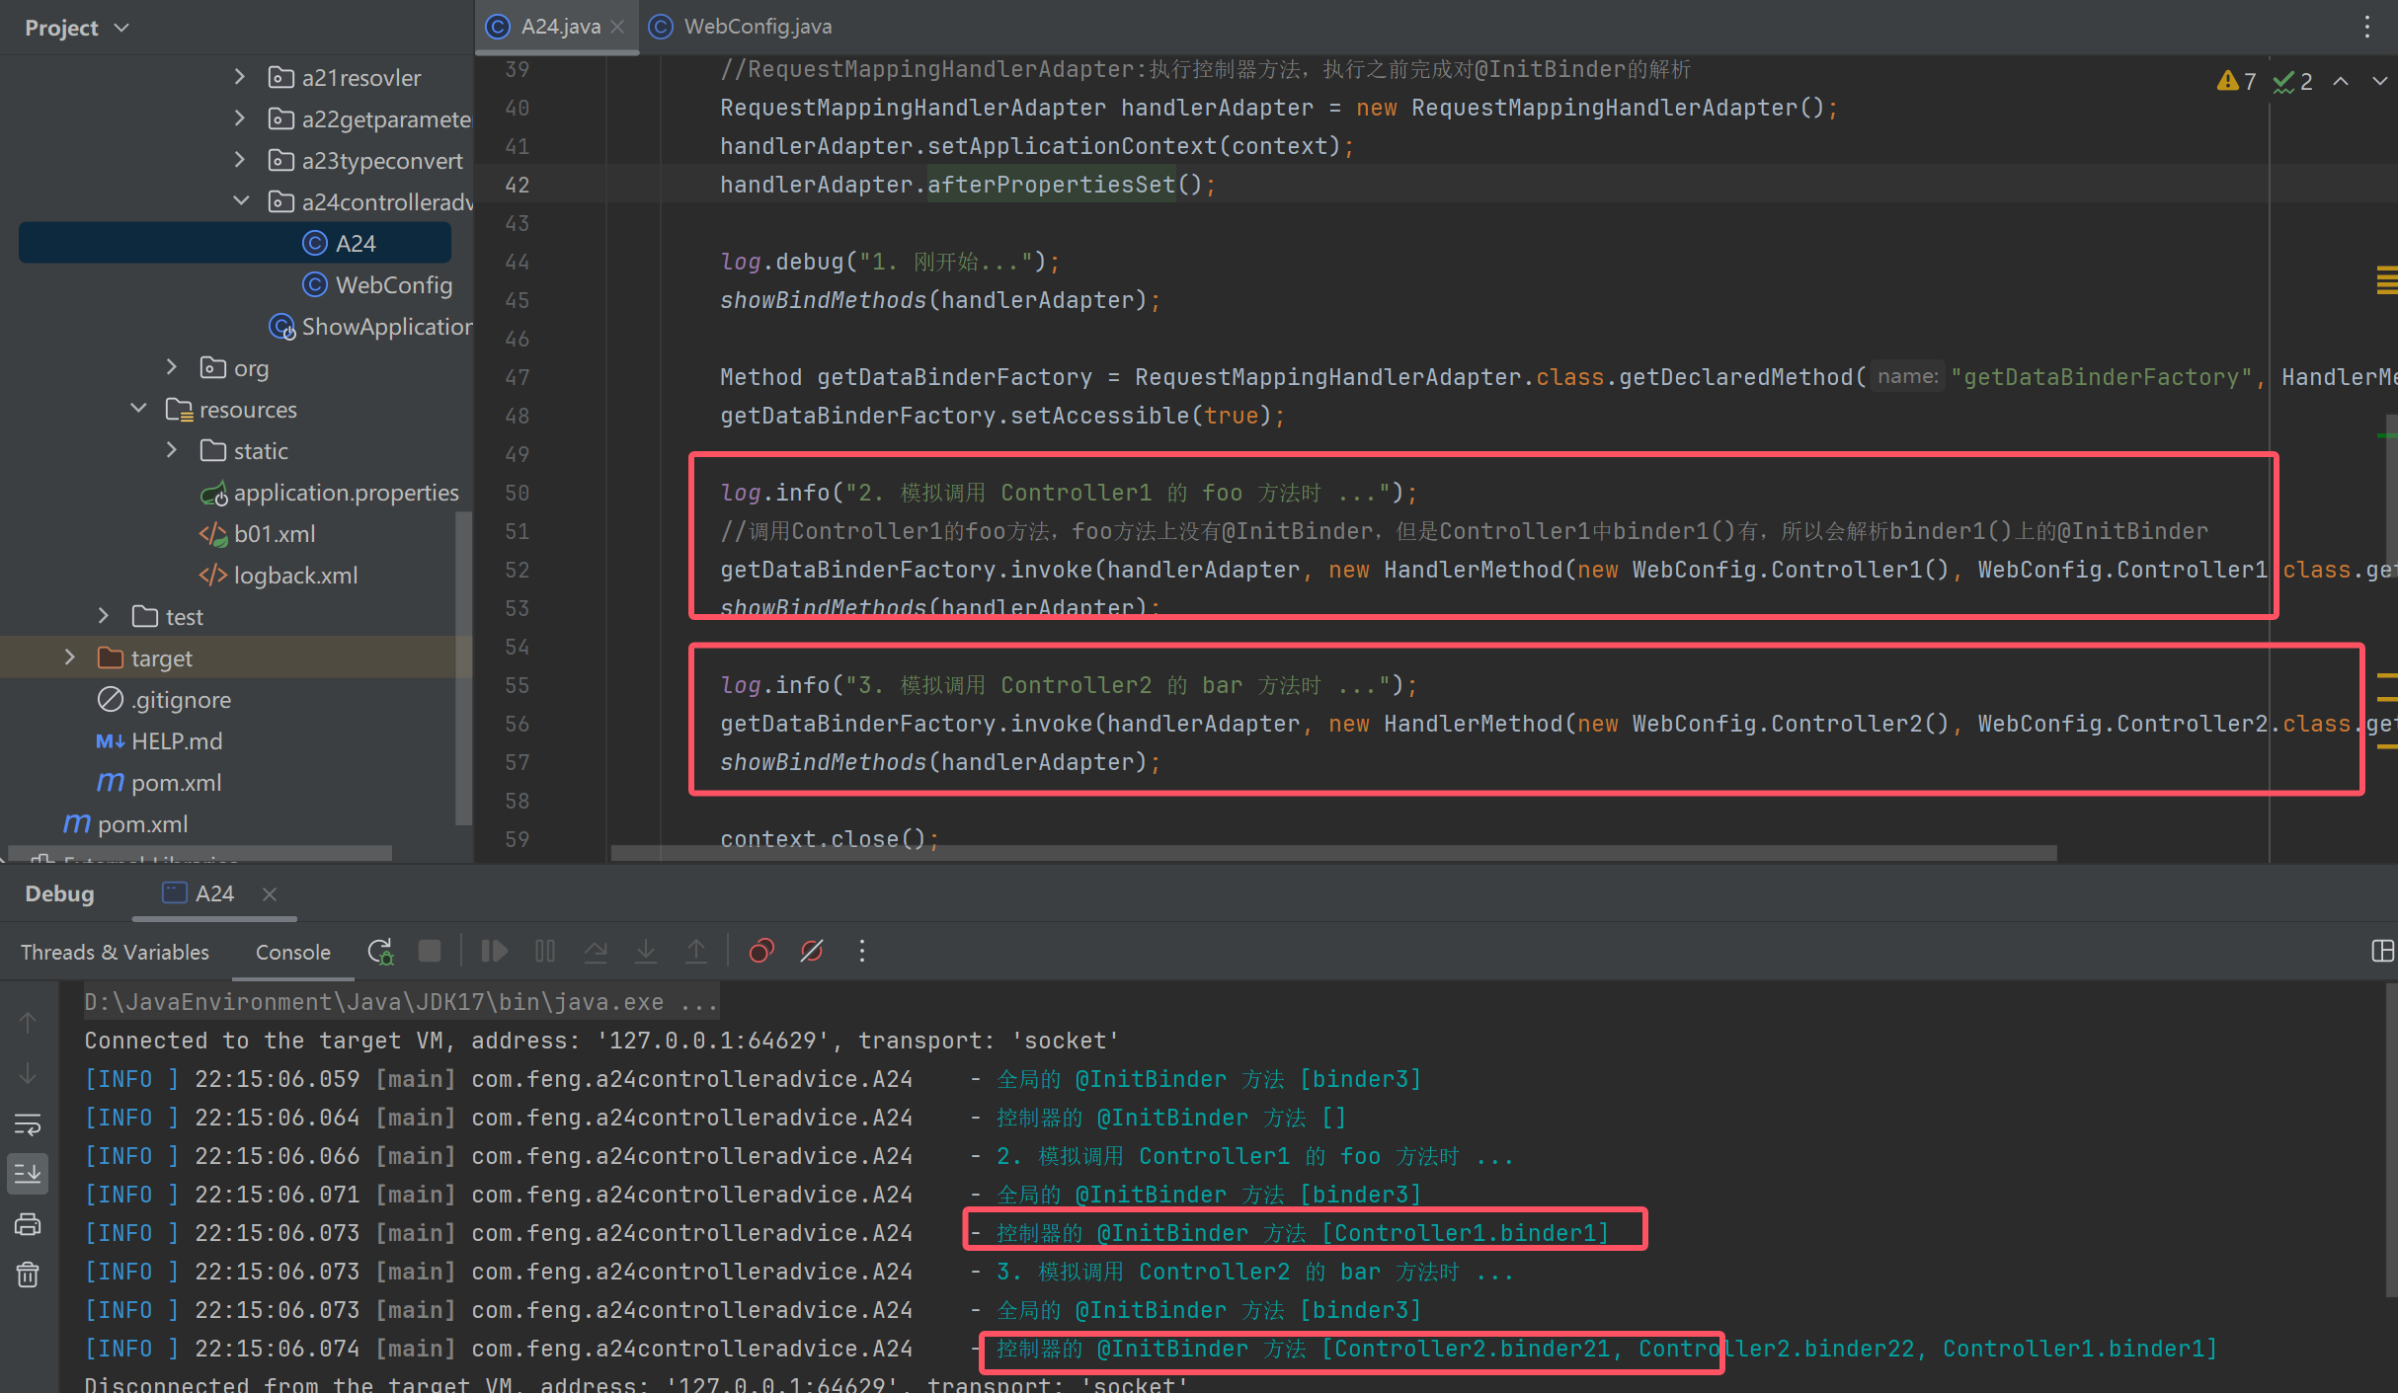Click the editor horizontal scrollbar
The width and height of the screenshot is (2398, 1393).
[x=1333, y=853]
